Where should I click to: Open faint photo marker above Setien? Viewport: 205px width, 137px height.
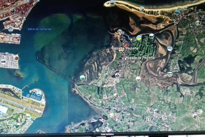(x=200, y=112)
